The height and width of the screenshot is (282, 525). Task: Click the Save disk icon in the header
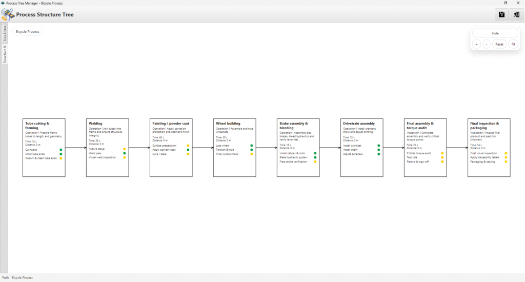501,14
